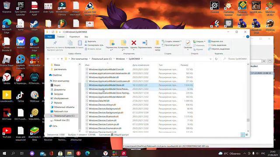
Task: Open the Корзина desktop icon
Action: 7,7
